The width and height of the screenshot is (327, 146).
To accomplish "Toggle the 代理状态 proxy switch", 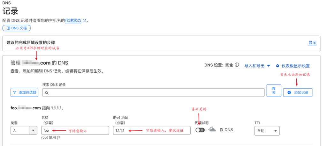I will pyautogui.click(x=200, y=130).
